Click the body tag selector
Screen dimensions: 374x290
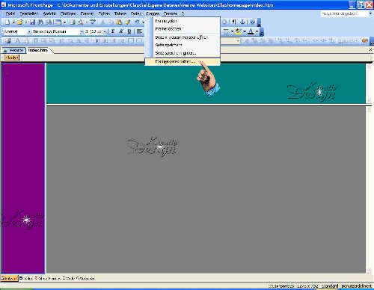[x=12, y=58]
